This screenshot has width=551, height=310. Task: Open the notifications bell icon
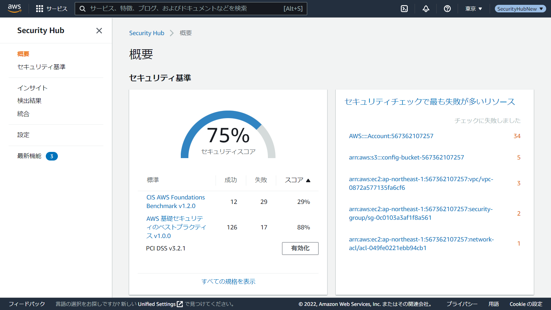[426, 9]
